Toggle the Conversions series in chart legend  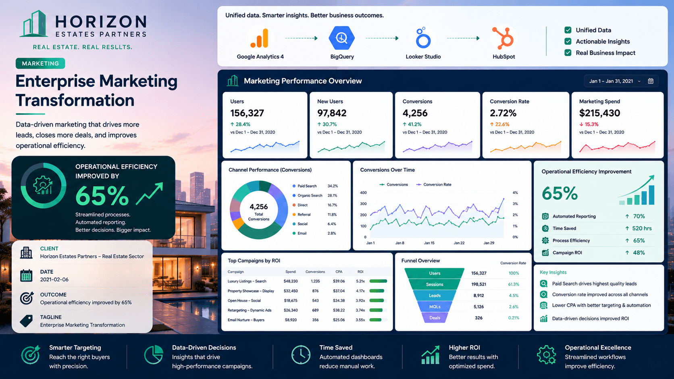tap(393, 184)
